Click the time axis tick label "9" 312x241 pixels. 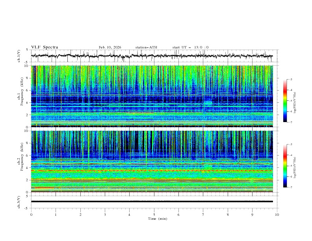[252, 215]
